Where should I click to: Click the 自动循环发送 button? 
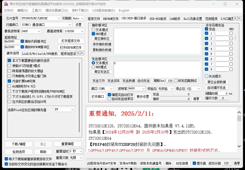tap(217, 88)
